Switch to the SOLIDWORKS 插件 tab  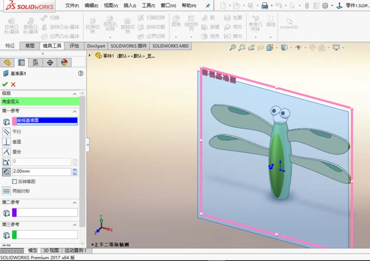click(128, 46)
